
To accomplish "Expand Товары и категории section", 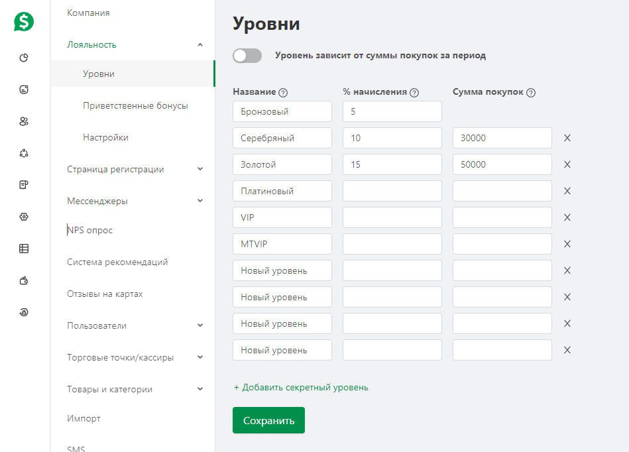I will (200, 388).
